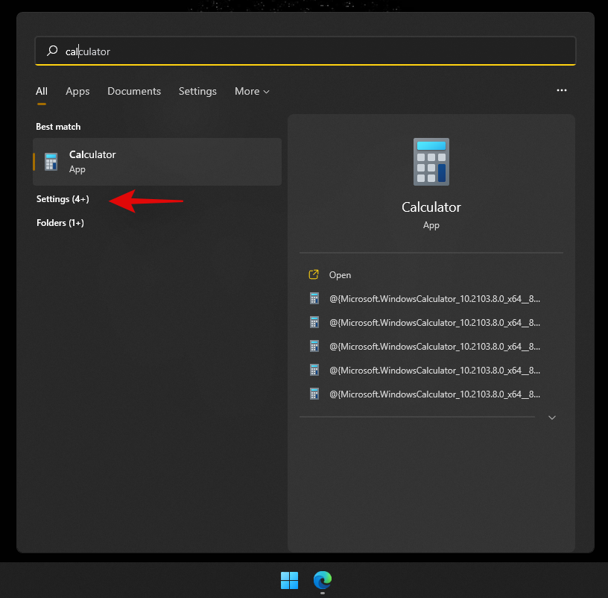This screenshot has width=608, height=598.
Task: Expand the Folders (1+) results group
Action: point(60,222)
